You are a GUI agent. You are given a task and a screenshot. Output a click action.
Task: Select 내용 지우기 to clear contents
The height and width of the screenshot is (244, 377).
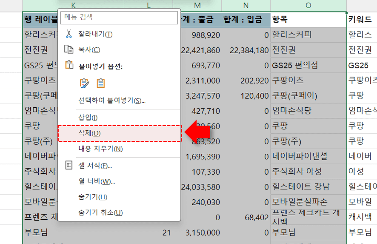100,149
